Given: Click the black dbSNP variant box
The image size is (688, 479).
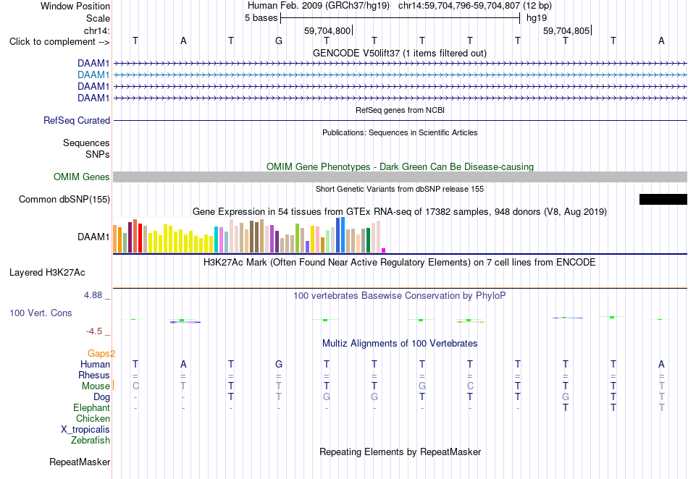Looking at the screenshot, I should coord(663,200).
